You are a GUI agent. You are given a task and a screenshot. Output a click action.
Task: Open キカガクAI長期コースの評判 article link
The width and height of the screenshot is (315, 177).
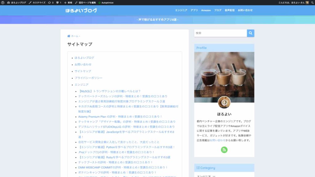pos(128,109)
